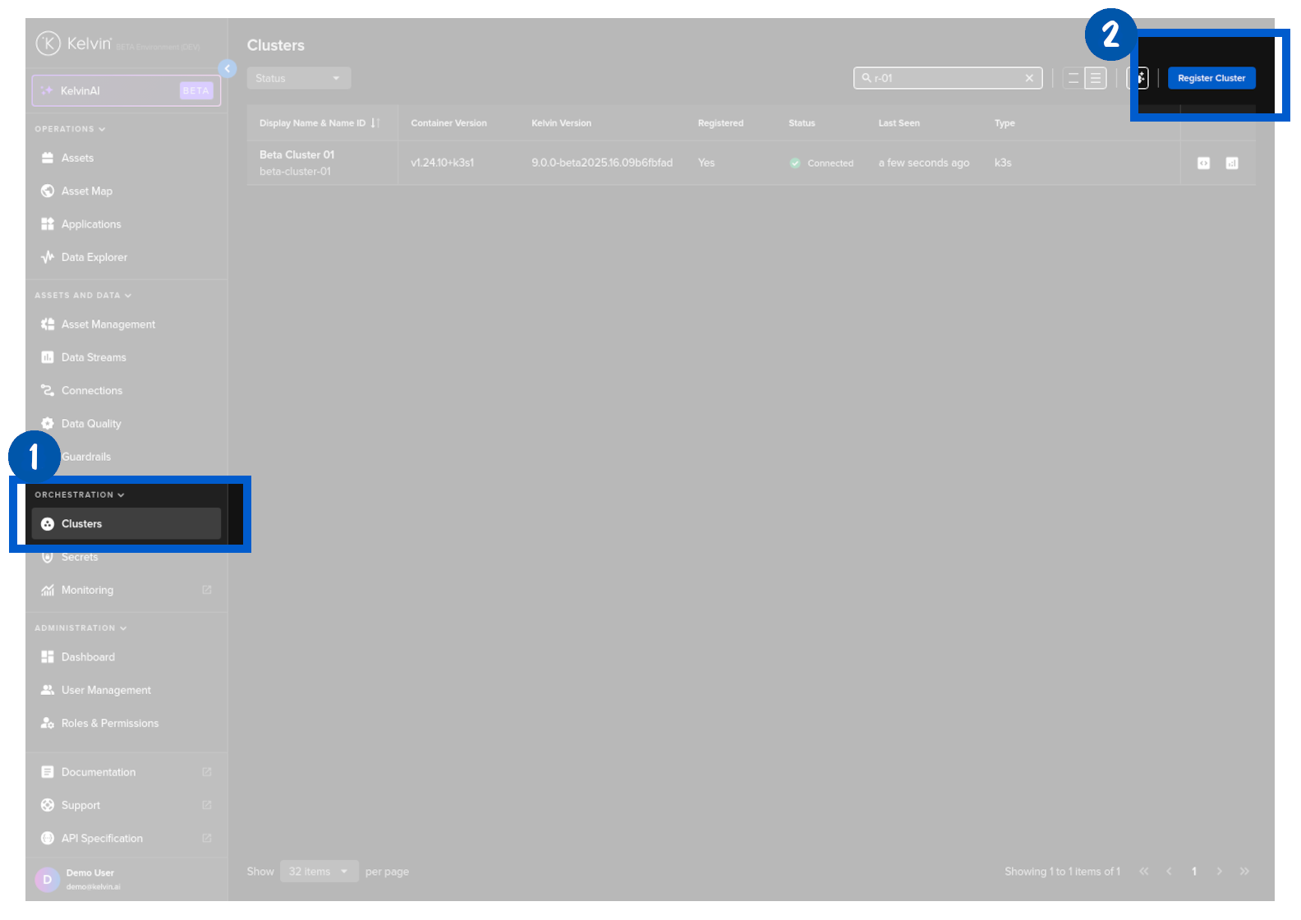Open the items per page dropdown
Image resolution: width=1301 pixels, height=920 pixels.
click(x=319, y=872)
